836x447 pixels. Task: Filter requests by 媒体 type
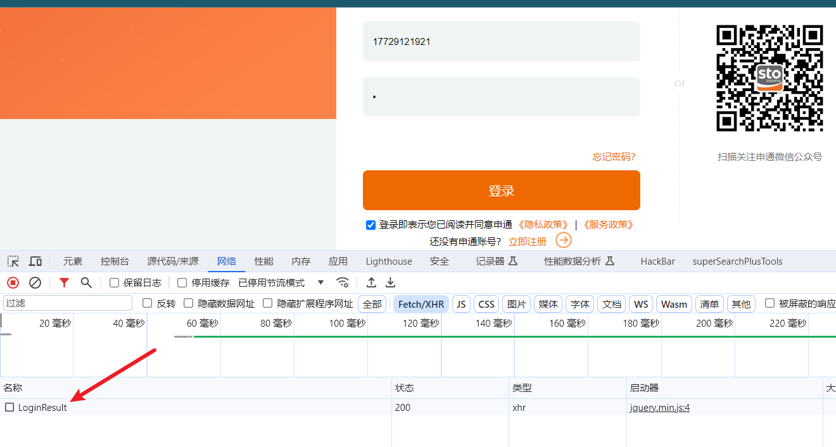pyautogui.click(x=548, y=304)
